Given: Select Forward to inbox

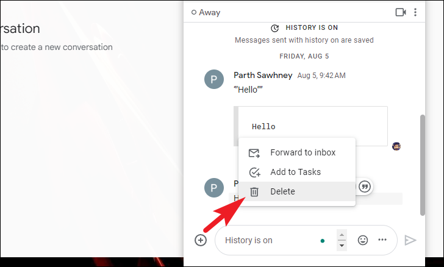Looking at the screenshot, I should [x=297, y=152].
